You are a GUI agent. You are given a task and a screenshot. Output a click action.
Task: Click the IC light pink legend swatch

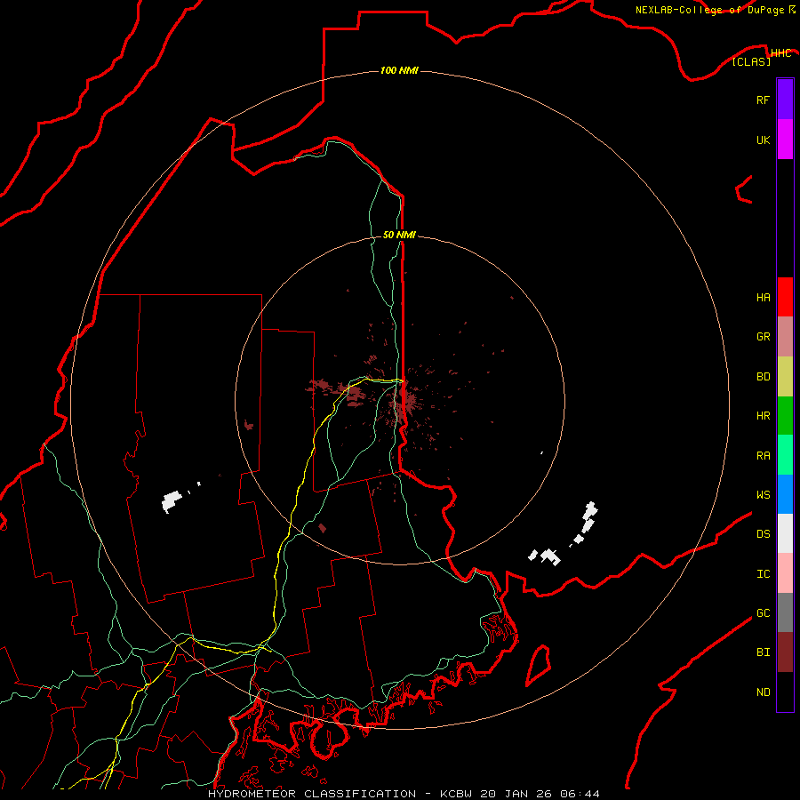[785, 573]
